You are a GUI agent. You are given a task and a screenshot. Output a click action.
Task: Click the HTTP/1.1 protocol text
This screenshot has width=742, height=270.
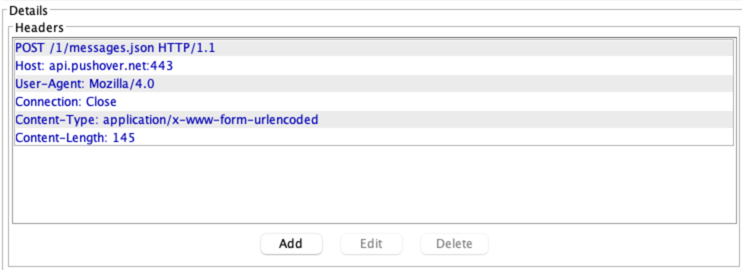[187, 48]
